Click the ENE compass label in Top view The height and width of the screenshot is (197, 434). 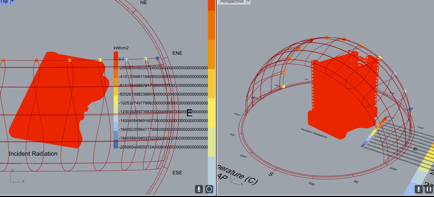177,53
